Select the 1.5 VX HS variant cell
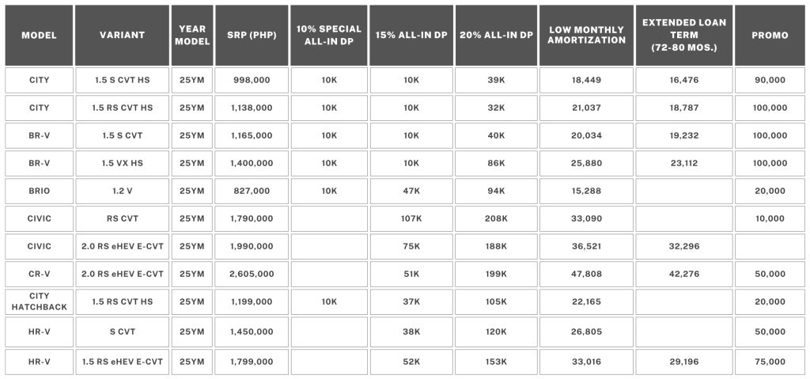This screenshot has height=379, width=810. (121, 163)
